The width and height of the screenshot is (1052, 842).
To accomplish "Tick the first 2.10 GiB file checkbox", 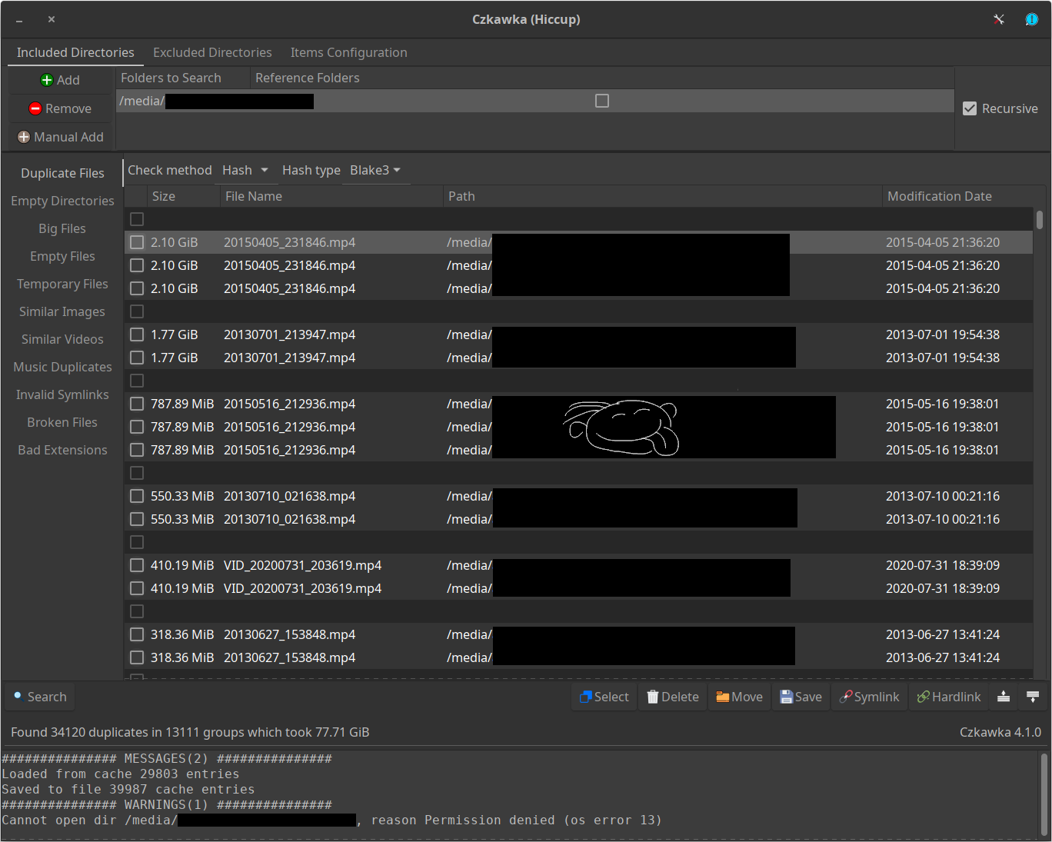I will coord(137,242).
